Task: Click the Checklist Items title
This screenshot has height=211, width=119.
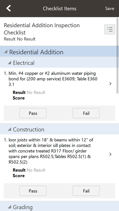Action: [x=60, y=9]
